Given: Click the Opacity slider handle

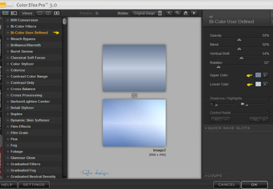Looking at the screenshot, I should click(x=239, y=40).
